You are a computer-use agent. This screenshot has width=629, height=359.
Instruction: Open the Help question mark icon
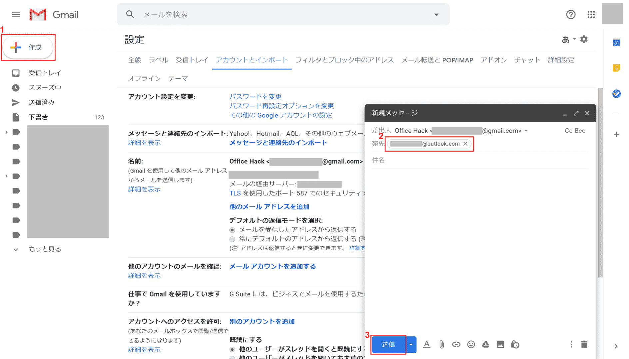571,15
